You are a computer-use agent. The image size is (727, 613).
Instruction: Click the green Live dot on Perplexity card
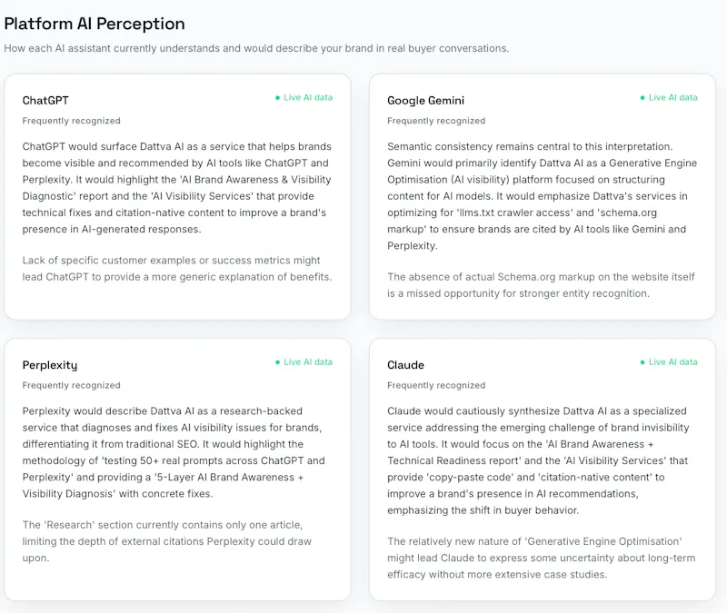tap(278, 362)
